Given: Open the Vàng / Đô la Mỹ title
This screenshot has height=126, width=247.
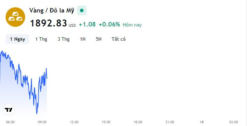Looking at the screenshot, I should 52,11.
